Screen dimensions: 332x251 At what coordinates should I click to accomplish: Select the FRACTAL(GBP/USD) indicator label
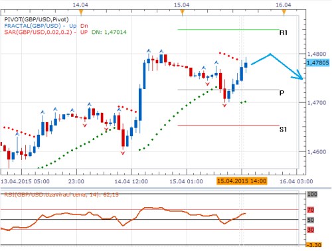coord(33,26)
